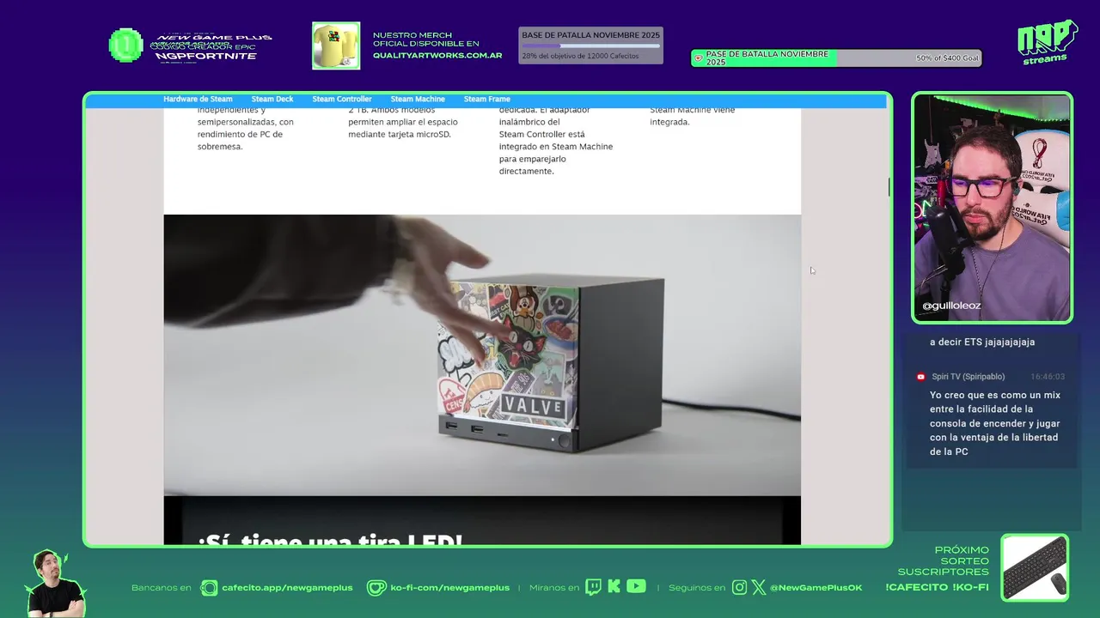Viewport: 1100px width, 618px height.
Task: Click the browser page vertical scrollbar thumb
Action: (889, 186)
